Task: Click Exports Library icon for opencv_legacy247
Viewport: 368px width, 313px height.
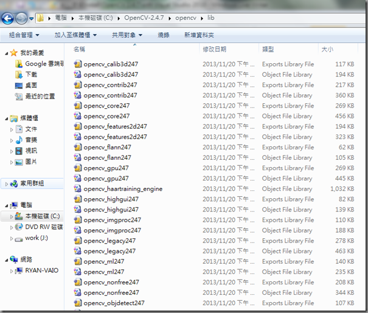Action: point(78,241)
